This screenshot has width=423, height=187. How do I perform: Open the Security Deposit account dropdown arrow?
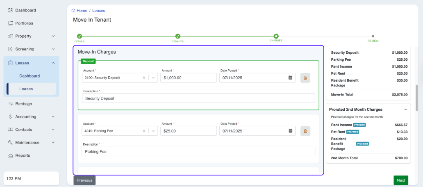pos(153,78)
